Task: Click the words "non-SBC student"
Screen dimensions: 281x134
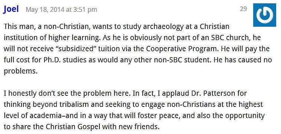Action: pos(186,60)
